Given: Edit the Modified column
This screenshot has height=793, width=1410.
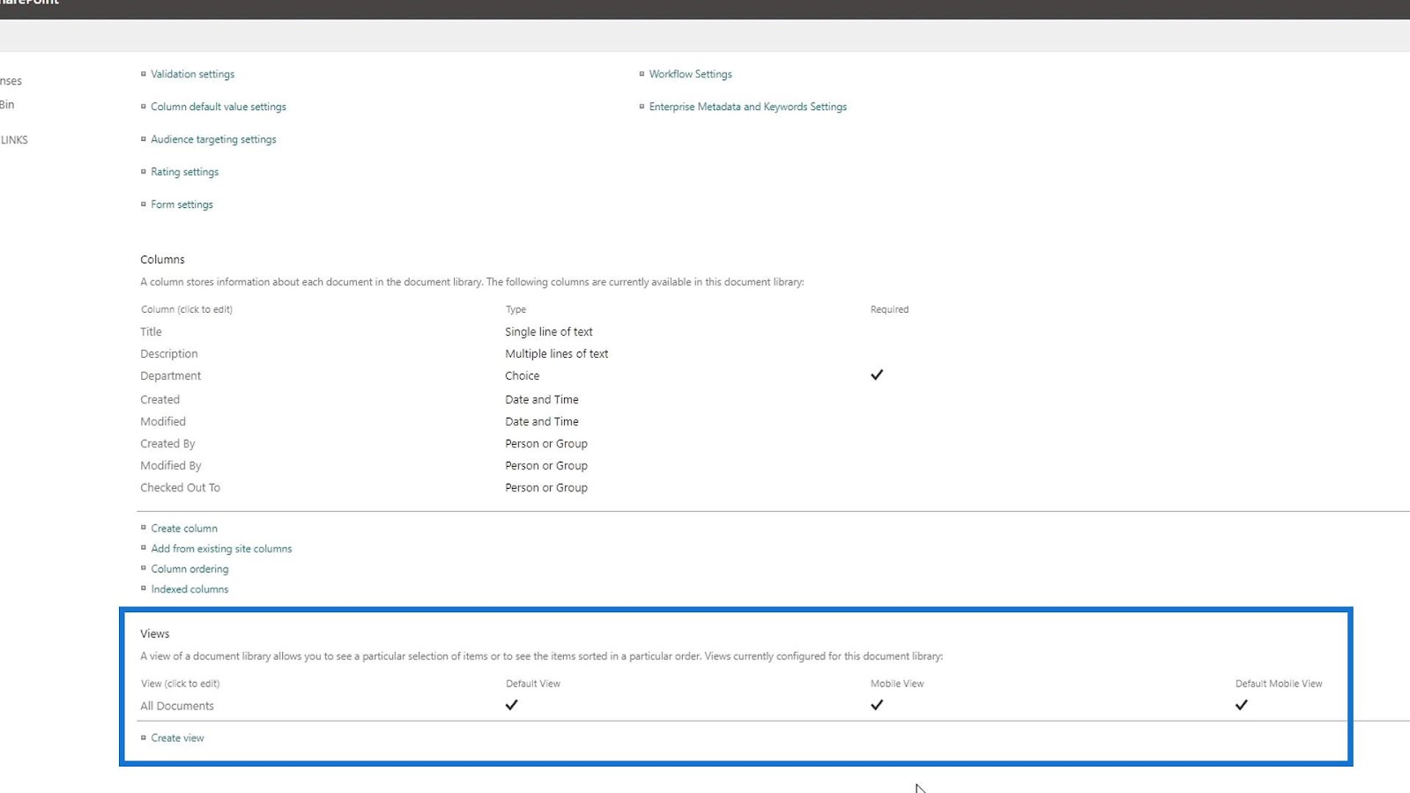Looking at the screenshot, I should point(163,422).
